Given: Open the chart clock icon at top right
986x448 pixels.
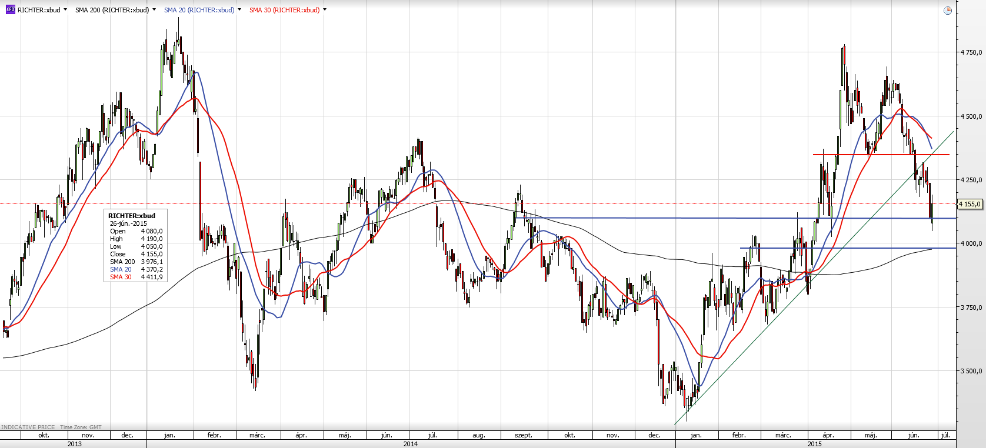Looking at the screenshot, I should [947, 11].
